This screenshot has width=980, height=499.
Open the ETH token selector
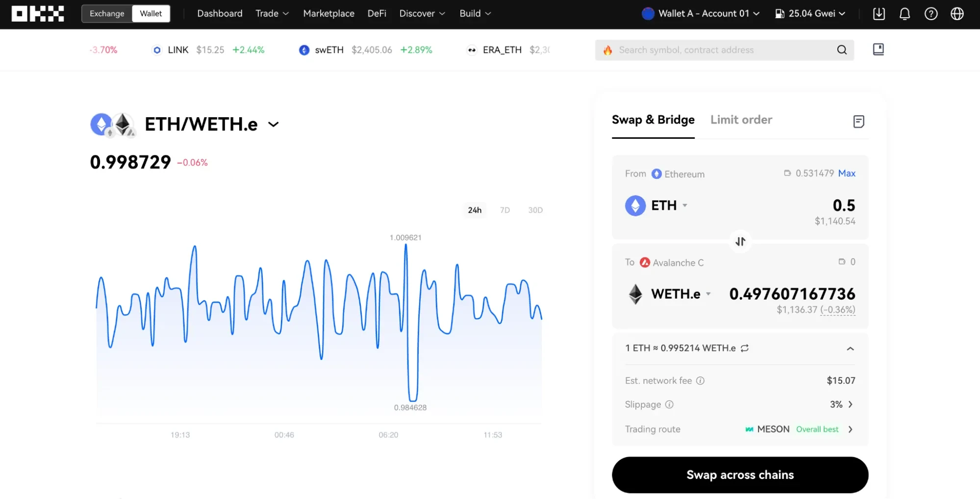(656, 205)
